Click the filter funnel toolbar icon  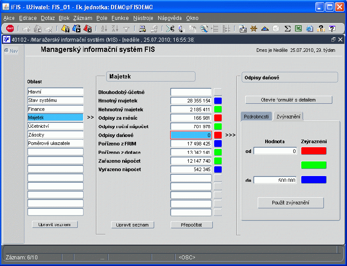126,29
